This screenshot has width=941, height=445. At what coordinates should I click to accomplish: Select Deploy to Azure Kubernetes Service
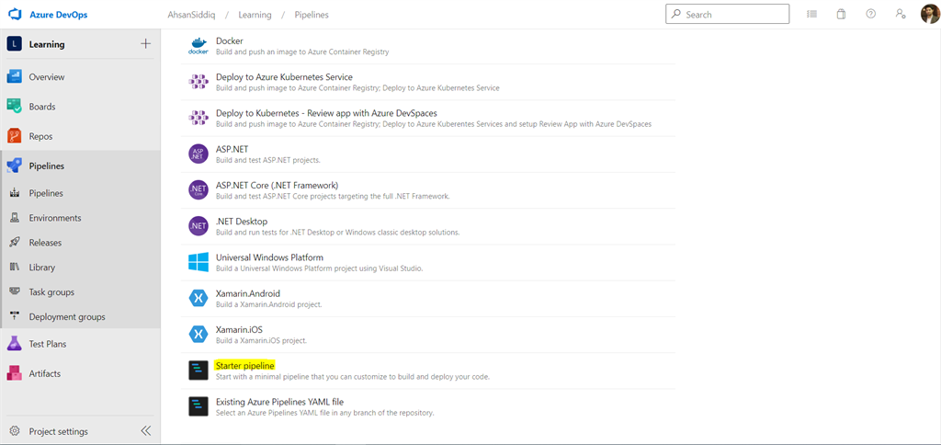tap(284, 77)
